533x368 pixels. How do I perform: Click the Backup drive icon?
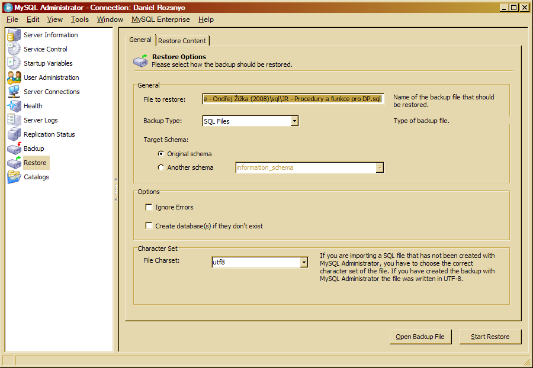[14, 149]
